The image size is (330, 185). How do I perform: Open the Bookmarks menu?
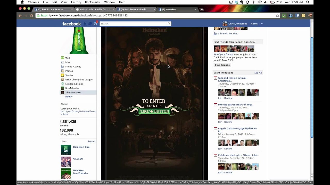click(x=93, y=2)
